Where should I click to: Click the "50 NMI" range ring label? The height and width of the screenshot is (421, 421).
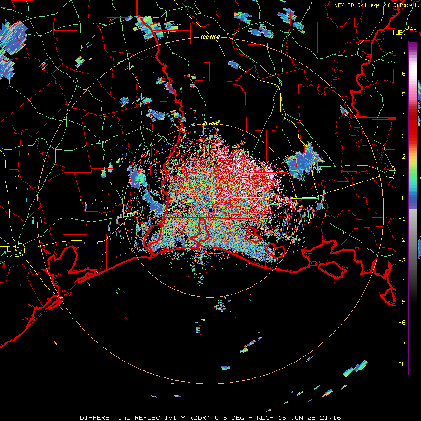tap(210, 123)
